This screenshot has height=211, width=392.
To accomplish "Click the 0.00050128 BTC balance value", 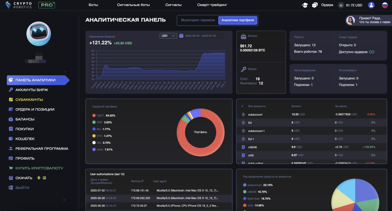I will tap(253, 50).
